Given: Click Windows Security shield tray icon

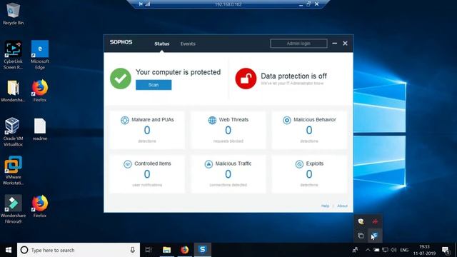Looking at the screenshot, I should pyautogui.click(x=361, y=222).
